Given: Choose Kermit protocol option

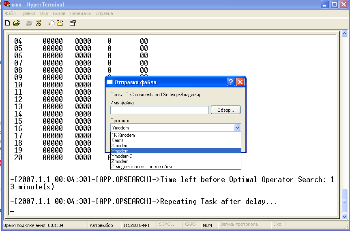Looking at the screenshot, I should (117, 140).
